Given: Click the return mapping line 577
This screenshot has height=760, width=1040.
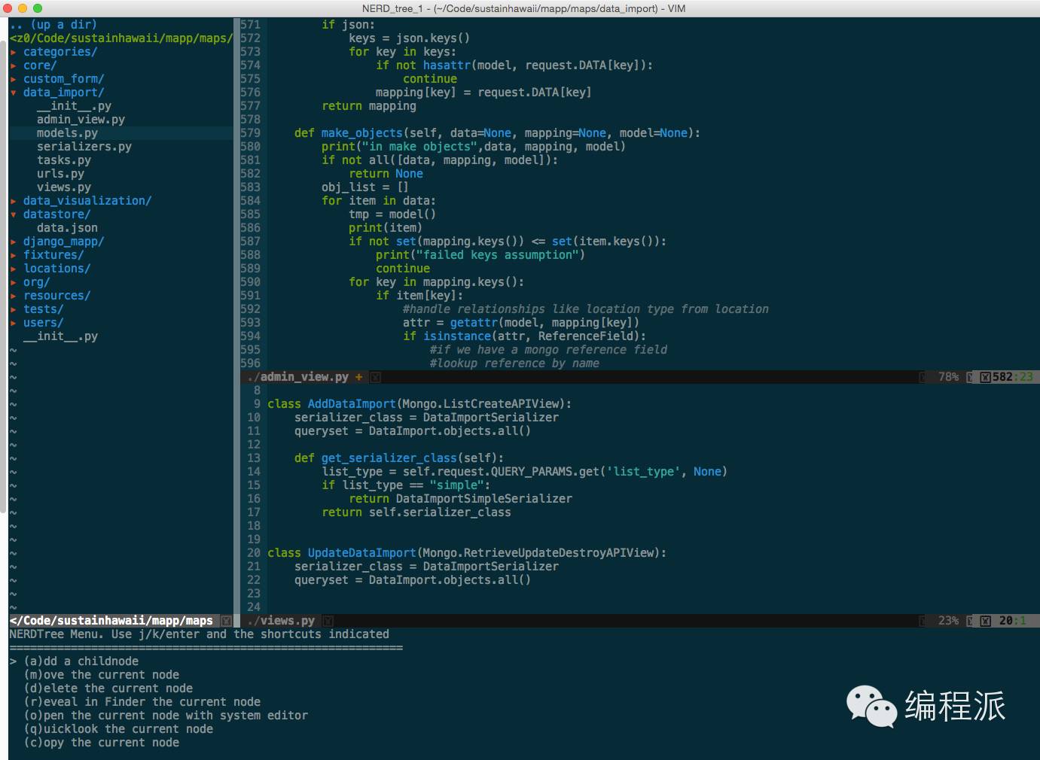Looking at the screenshot, I should pos(369,106).
